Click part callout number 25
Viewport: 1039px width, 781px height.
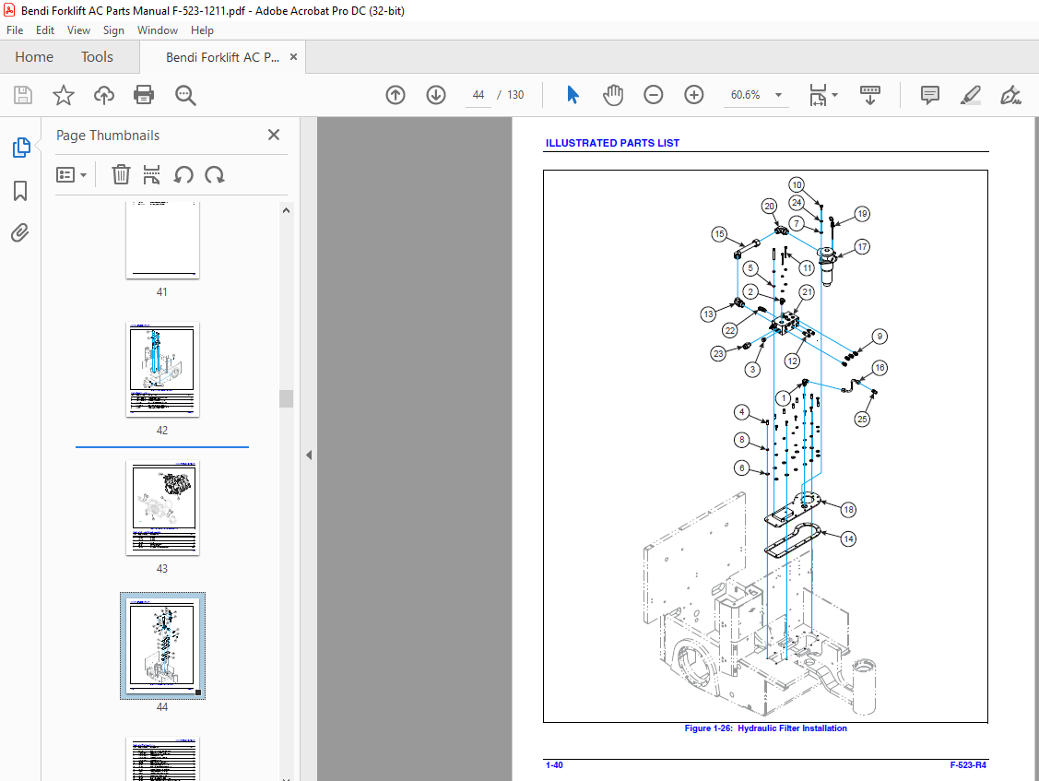pyautogui.click(x=862, y=419)
